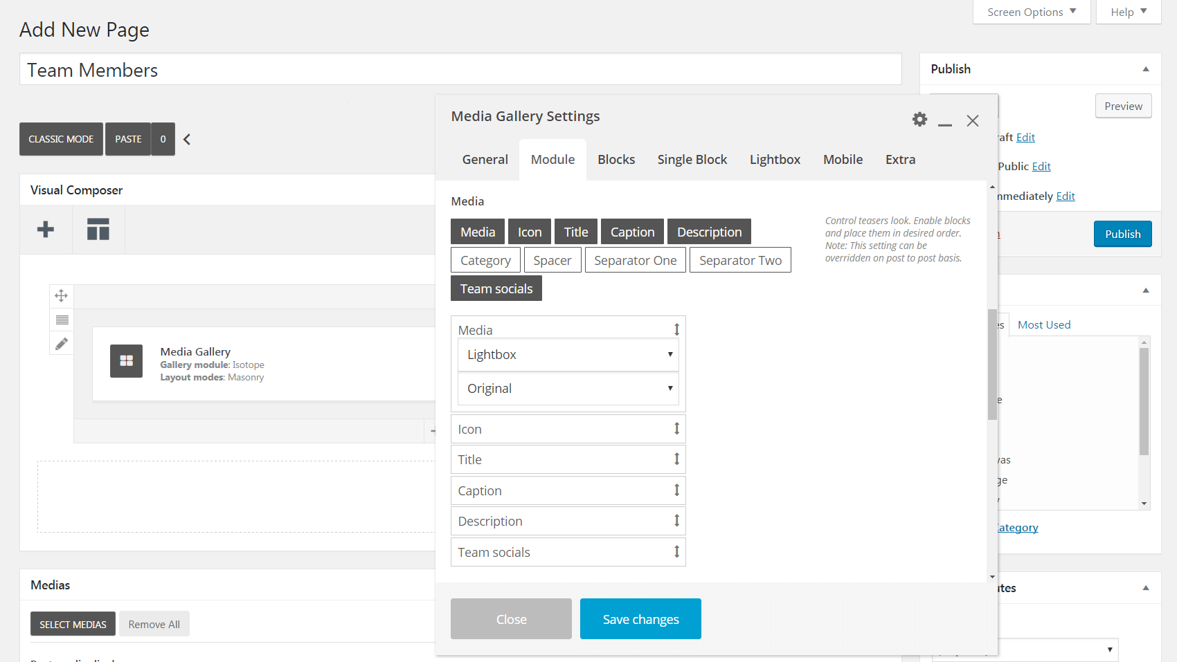The width and height of the screenshot is (1177, 662).
Task: Click the row move handle icon
Action: (62, 296)
